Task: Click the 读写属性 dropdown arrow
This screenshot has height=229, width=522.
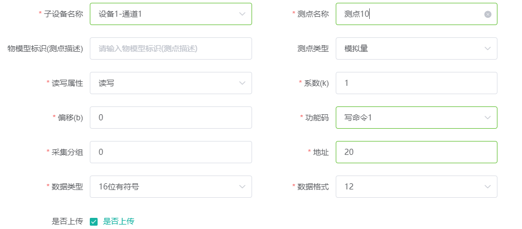Action: [243, 83]
